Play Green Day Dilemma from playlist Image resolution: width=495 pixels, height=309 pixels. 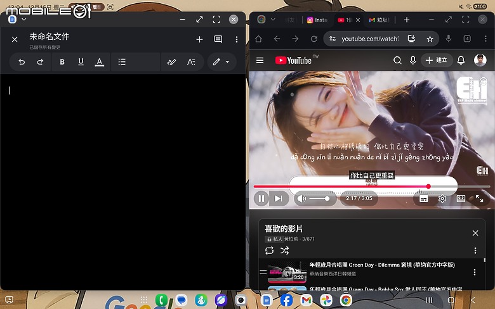pos(382,265)
